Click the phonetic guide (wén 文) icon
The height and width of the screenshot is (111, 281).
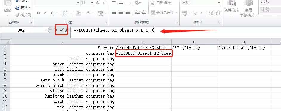(x=101, y=13)
